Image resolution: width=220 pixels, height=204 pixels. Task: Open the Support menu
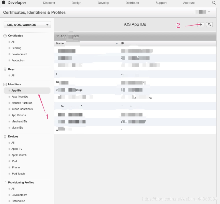pos(161,3)
